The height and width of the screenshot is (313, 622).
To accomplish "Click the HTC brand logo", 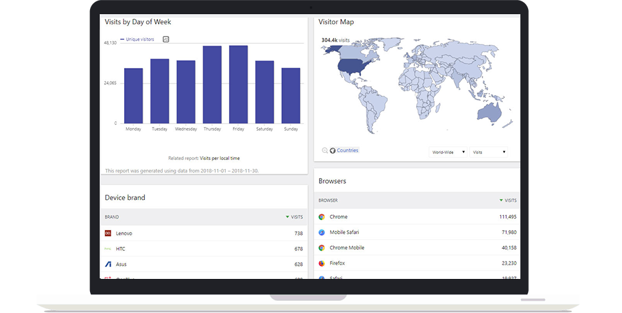I will click(x=108, y=249).
